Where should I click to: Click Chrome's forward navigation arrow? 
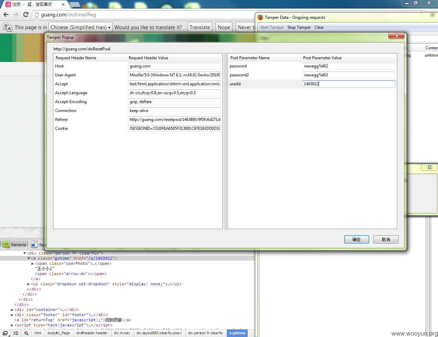coord(16,14)
